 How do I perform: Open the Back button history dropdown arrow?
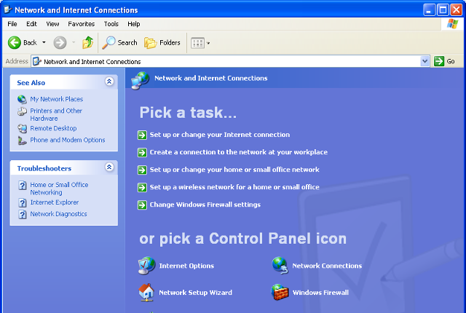tap(44, 42)
